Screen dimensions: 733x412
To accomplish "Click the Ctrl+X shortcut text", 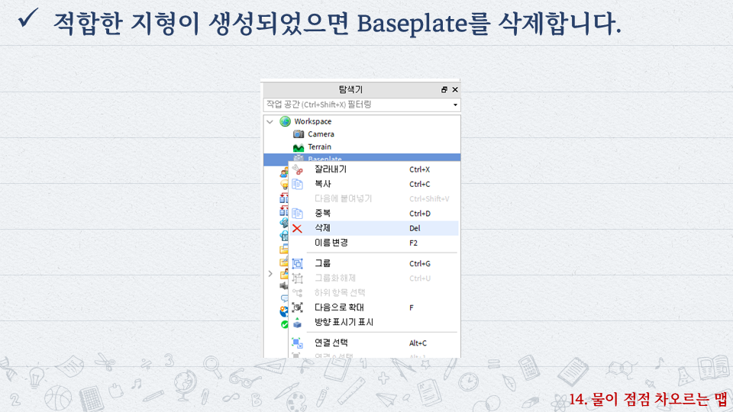I will click(419, 169).
